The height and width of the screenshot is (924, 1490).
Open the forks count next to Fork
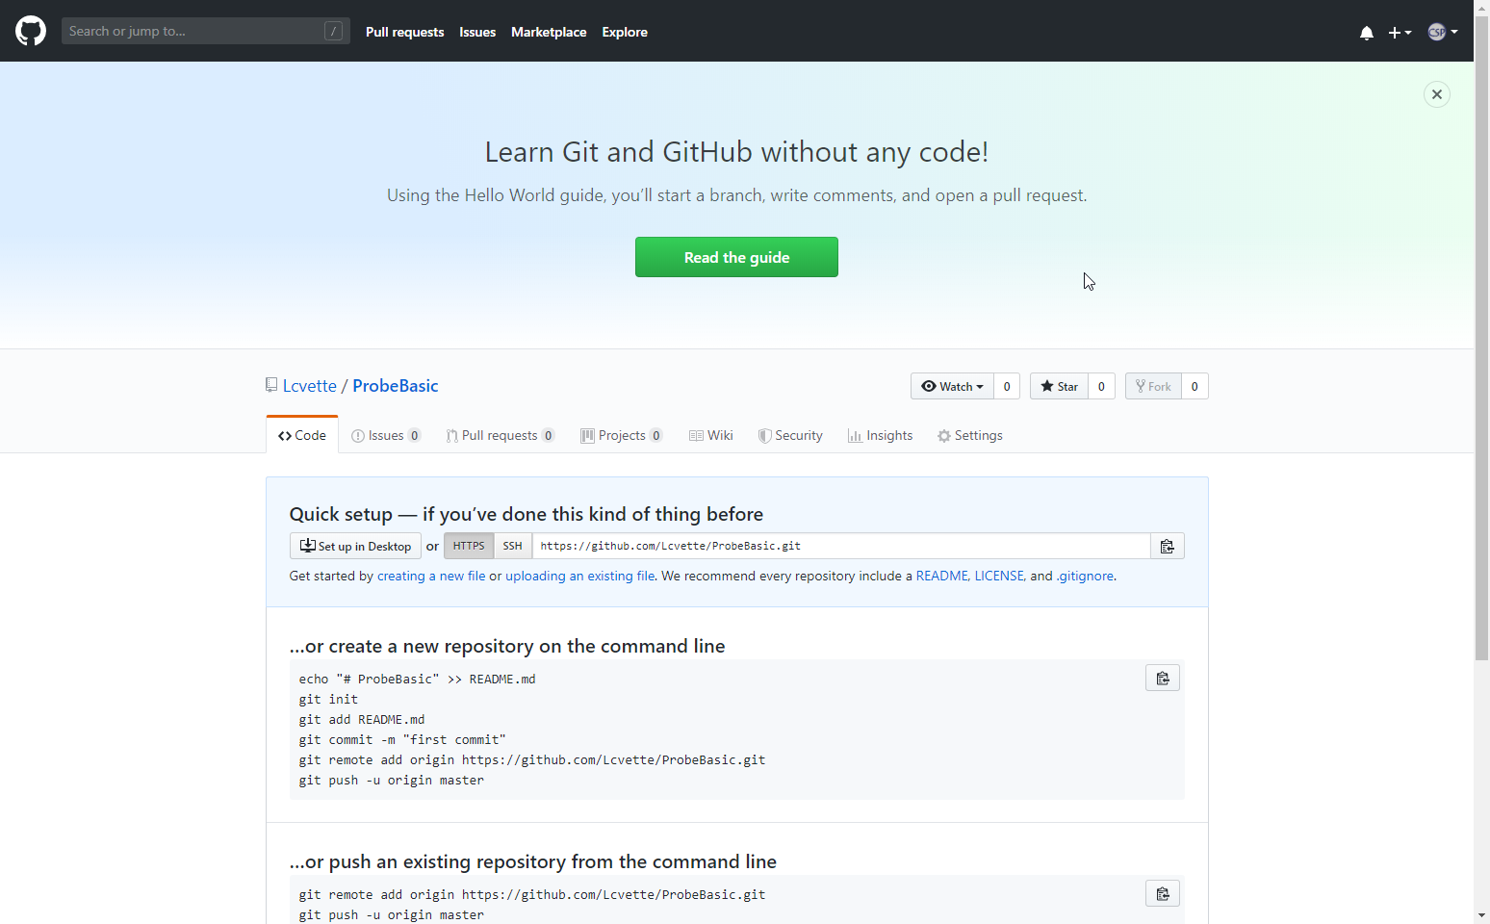click(x=1195, y=386)
